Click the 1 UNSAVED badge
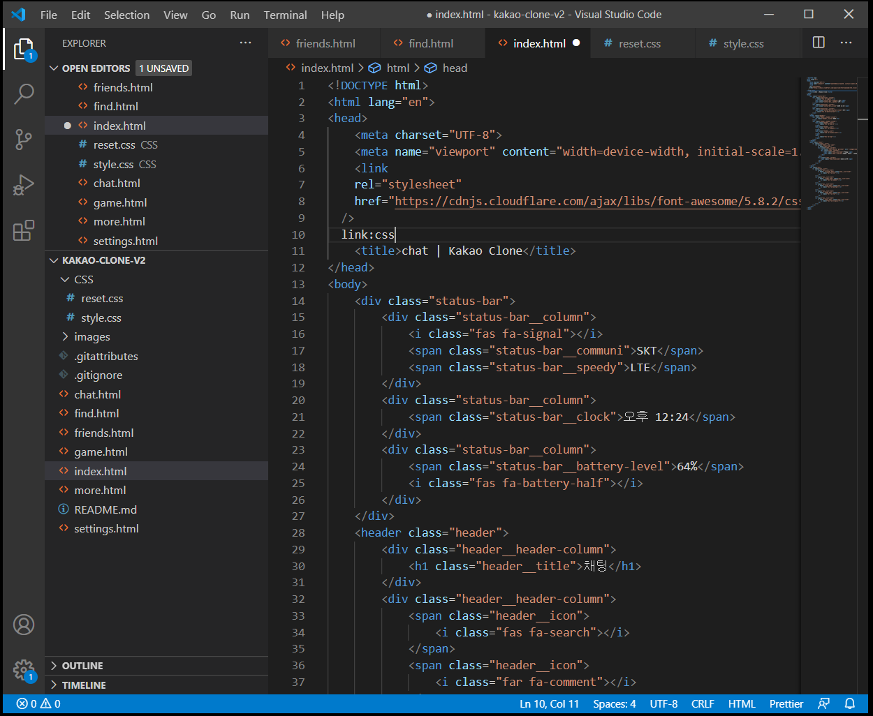This screenshot has height=716, width=873. pos(163,68)
